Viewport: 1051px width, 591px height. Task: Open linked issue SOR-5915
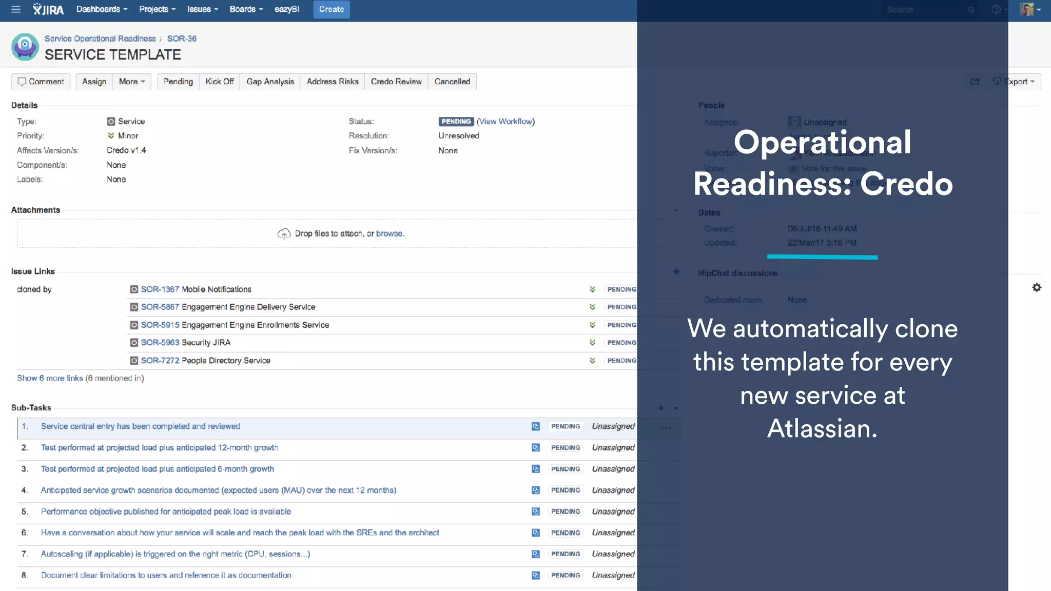point(160,325)
